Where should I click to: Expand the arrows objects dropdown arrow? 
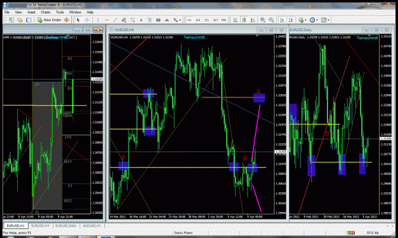[x=180, y=20]
